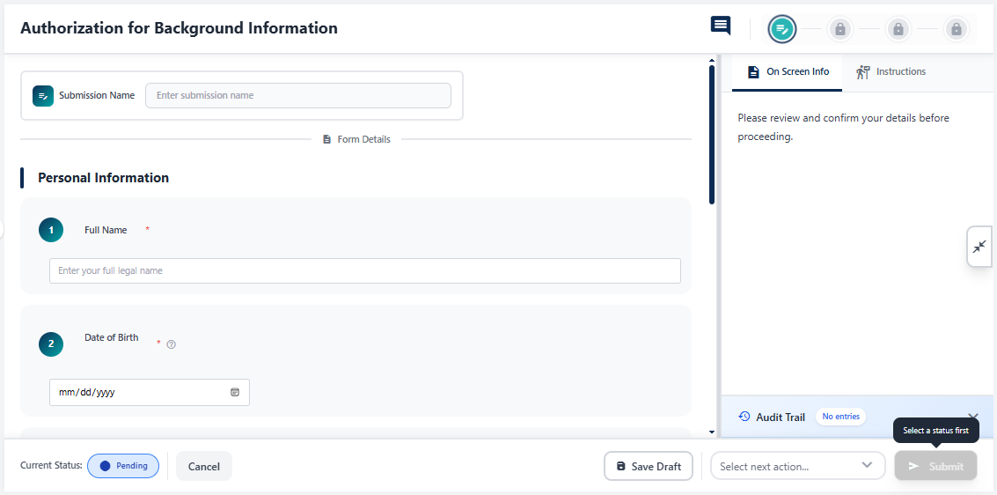
Task: Click the active edit step circle
Action: point(782,29)
